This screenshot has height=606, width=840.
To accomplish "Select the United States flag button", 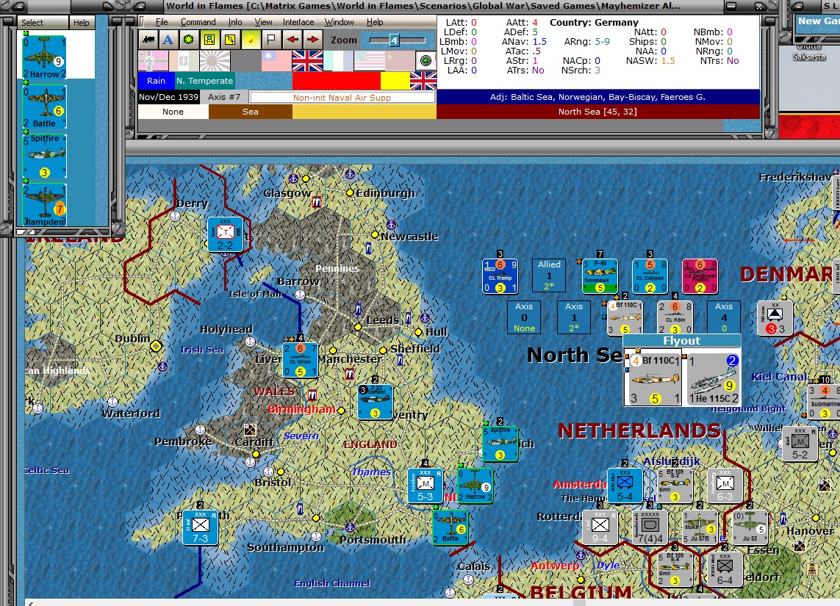I will pyautogui.click(x=369, y=61).
